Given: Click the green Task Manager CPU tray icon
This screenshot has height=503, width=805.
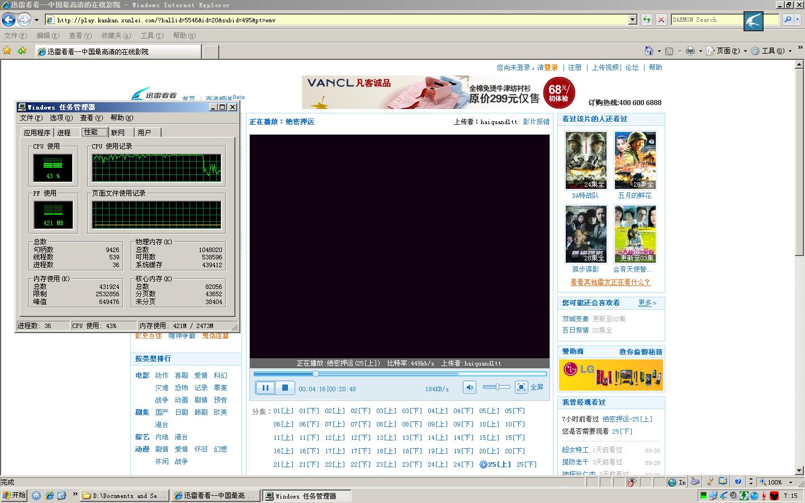Looking at the screenshot, I should coord(703,496).
